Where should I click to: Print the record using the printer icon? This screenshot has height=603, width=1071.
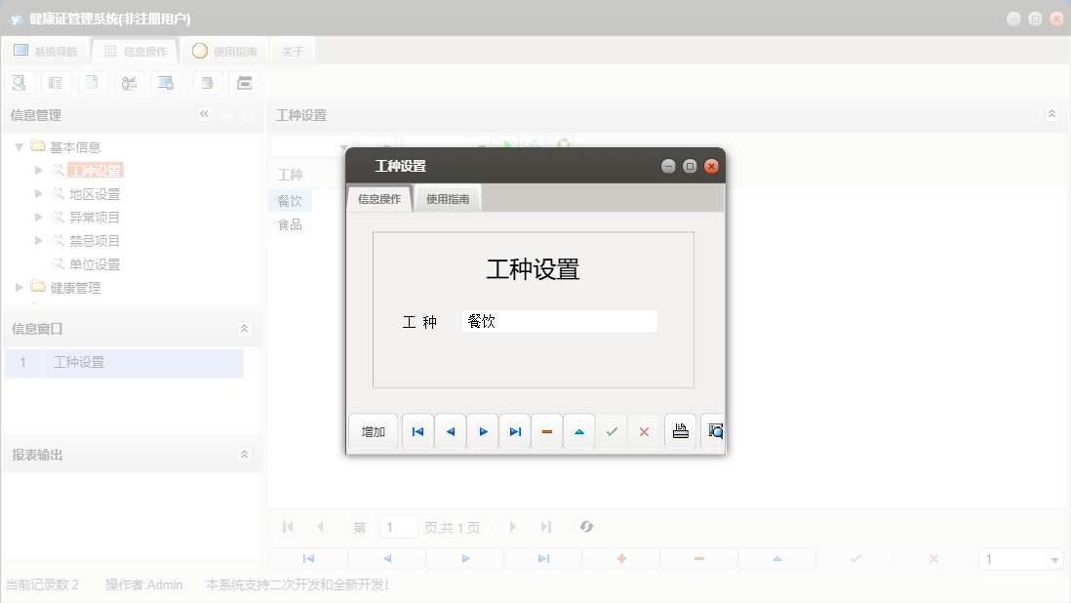(680, 431)
